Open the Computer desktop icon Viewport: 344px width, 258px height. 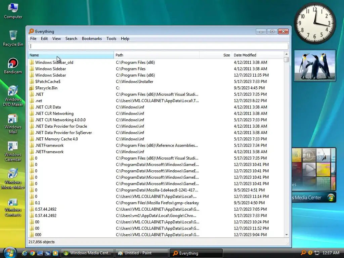pyautogui.click(x=13, y=11)
